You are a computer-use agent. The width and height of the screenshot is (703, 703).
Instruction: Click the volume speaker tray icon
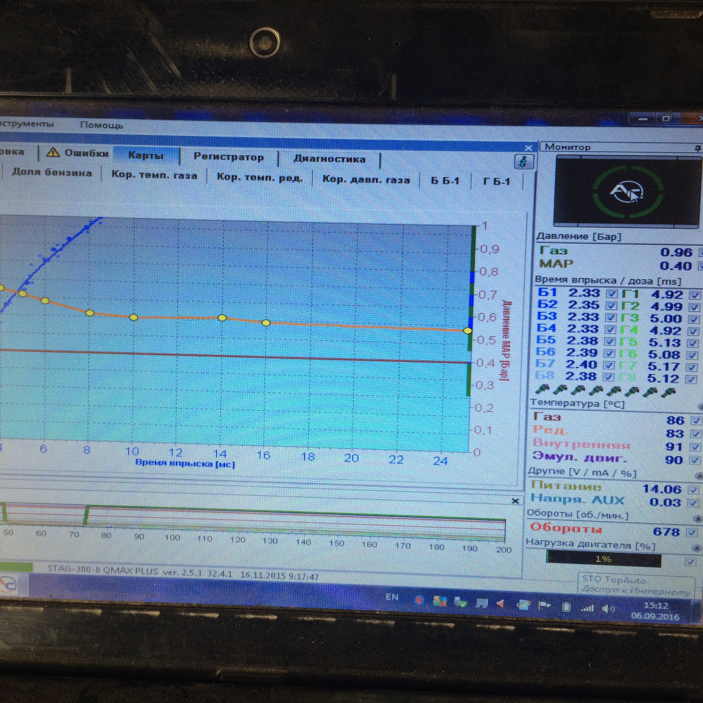pos(608,609)
